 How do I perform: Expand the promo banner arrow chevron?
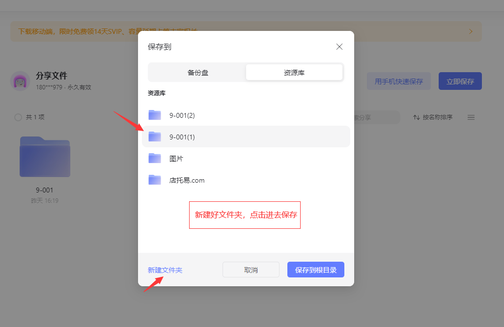click(471, 31)
